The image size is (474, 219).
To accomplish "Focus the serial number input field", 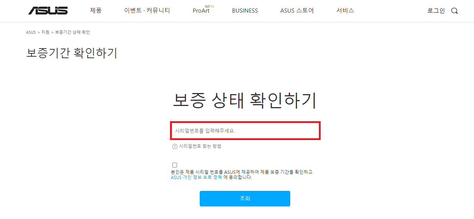I will [x=245, y=131].
